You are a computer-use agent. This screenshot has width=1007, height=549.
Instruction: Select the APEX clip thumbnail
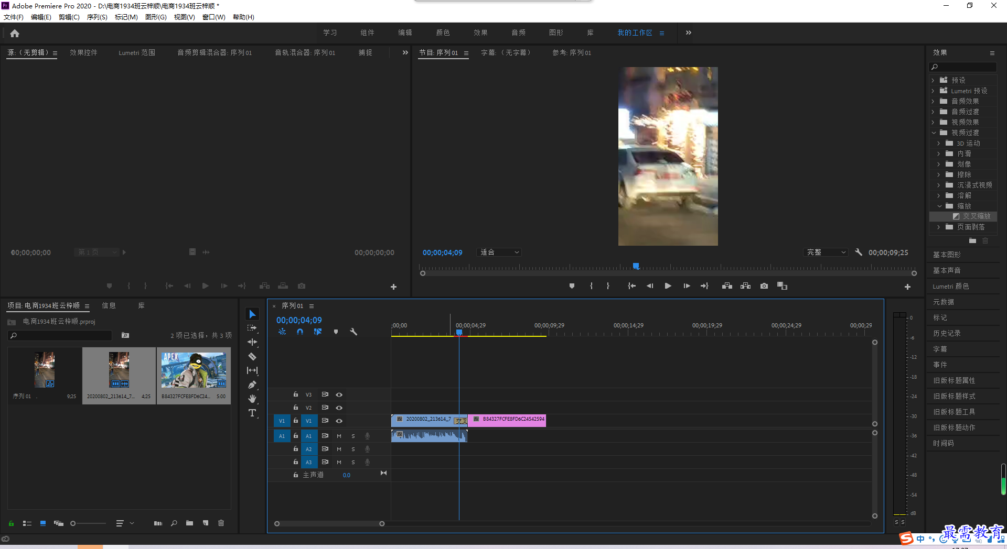[x=194, y=370]
